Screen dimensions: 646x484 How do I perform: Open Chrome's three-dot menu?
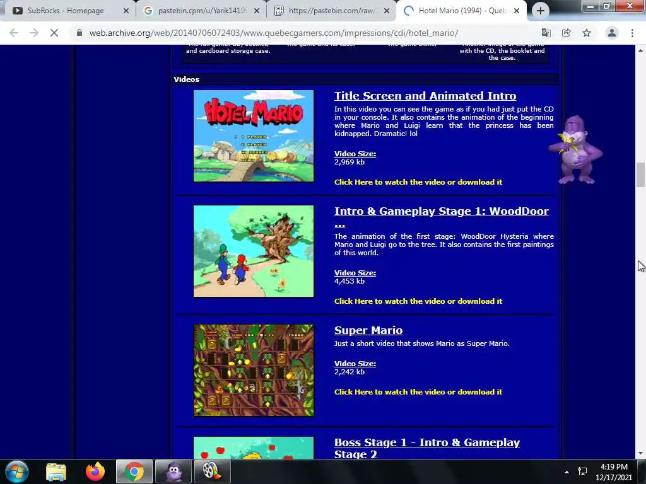(x=632, y=33)
